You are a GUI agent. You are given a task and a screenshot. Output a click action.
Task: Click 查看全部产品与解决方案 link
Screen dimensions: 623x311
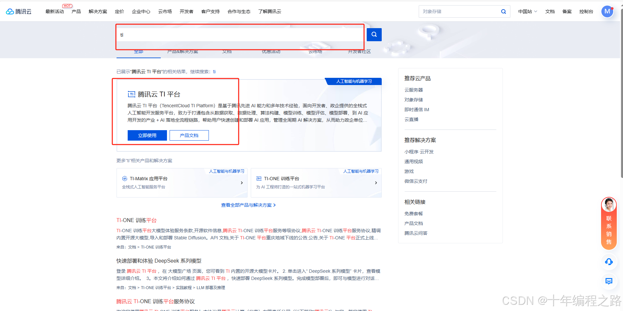click(248, 205)
